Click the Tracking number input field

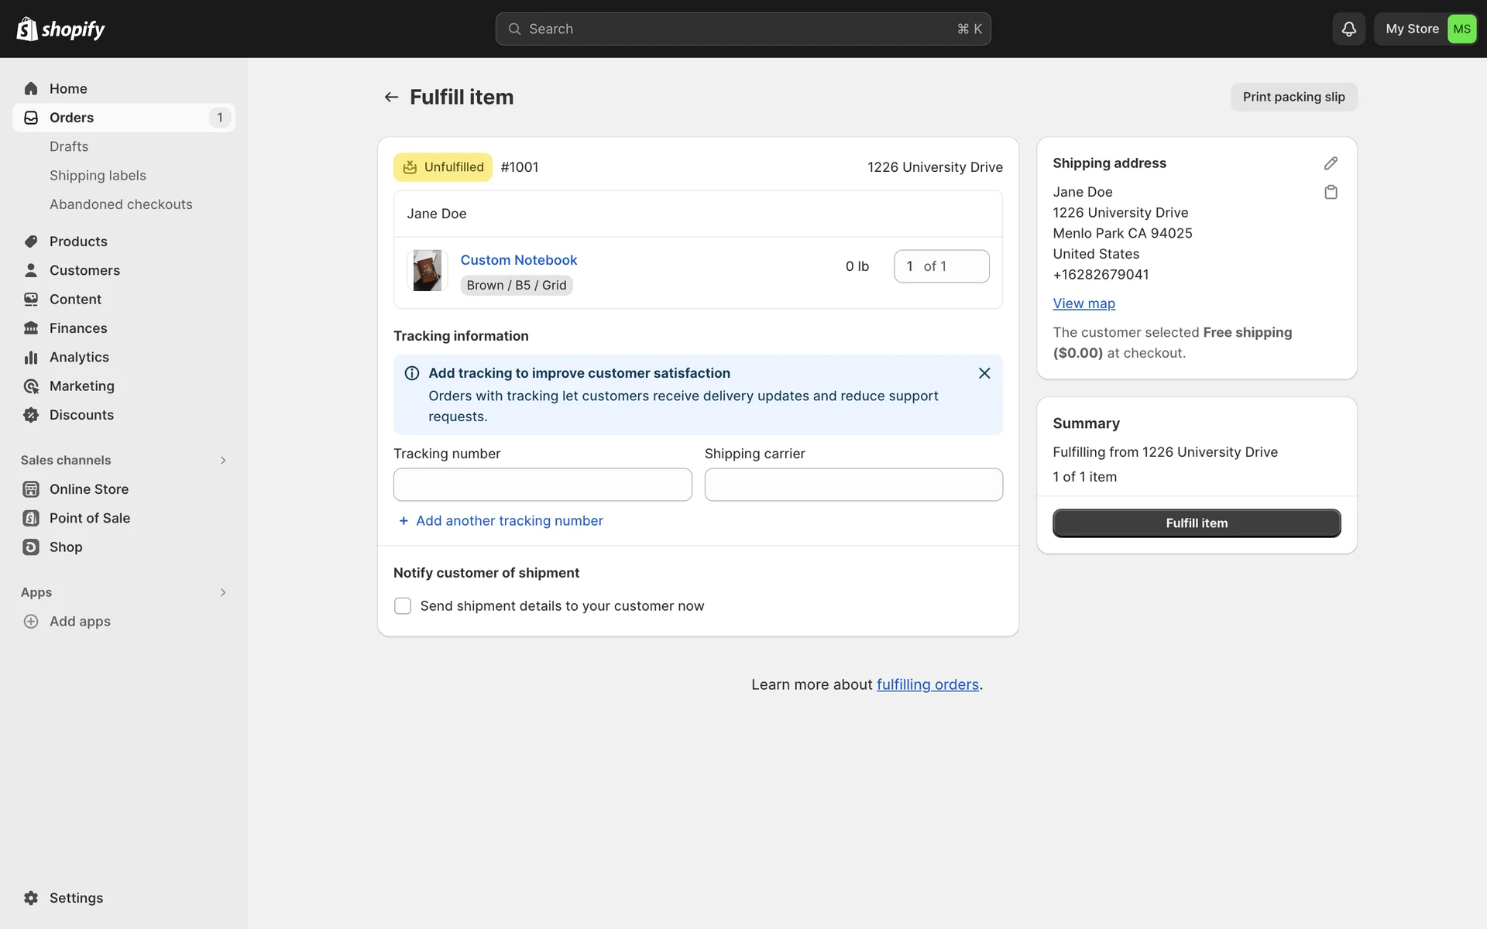[x=542, y=485]
